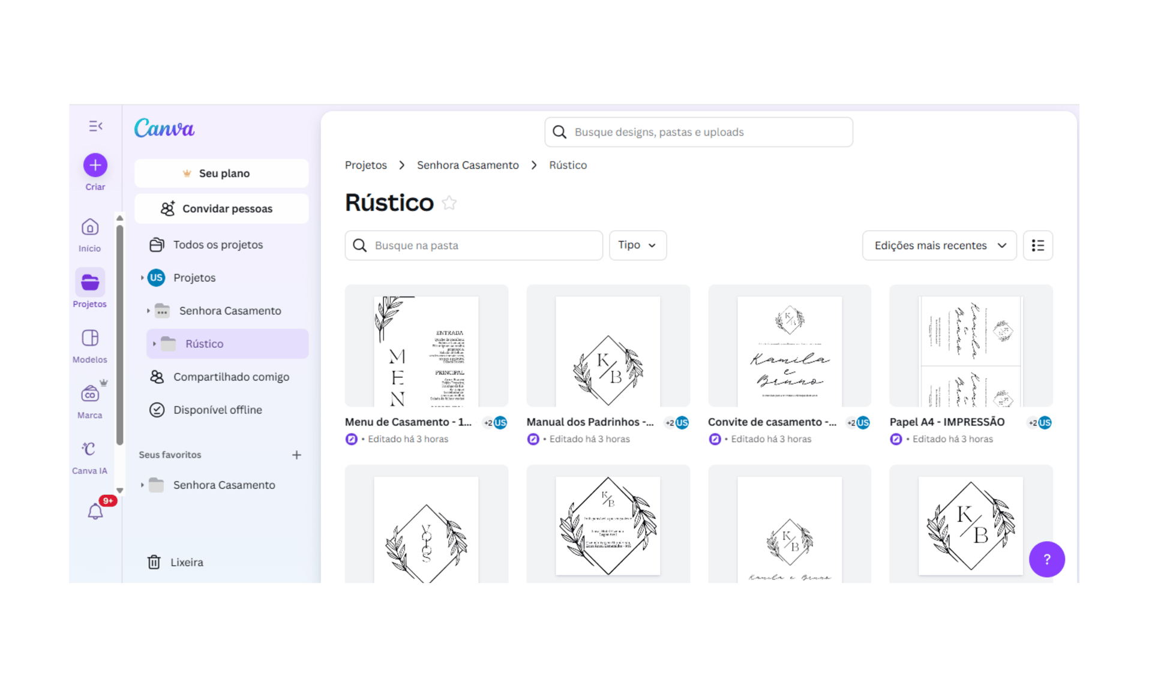Screen dimensions: 1152x691
Task: Open Modelos templates icon
Action: (x=90, y=338)
